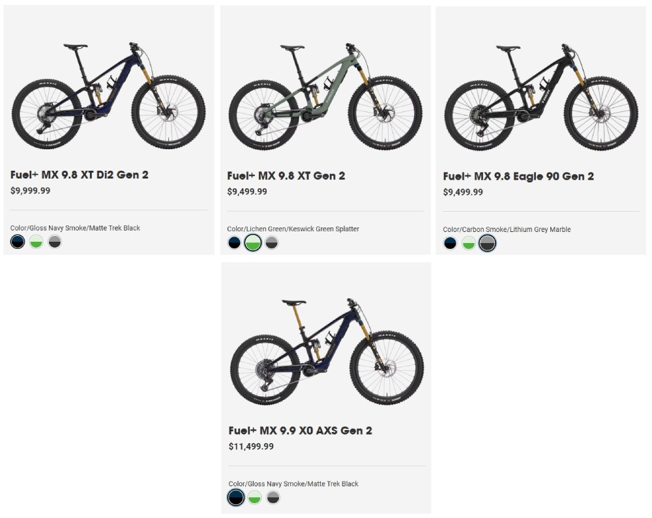Choose navy color for Fuel+ MX 9.8 XT Gen 2
This screenshot has height=518, width=652.
(x=234, y=243)
